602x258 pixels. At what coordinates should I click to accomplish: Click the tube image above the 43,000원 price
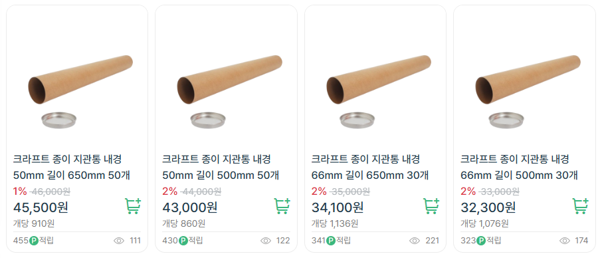[230, 91]
